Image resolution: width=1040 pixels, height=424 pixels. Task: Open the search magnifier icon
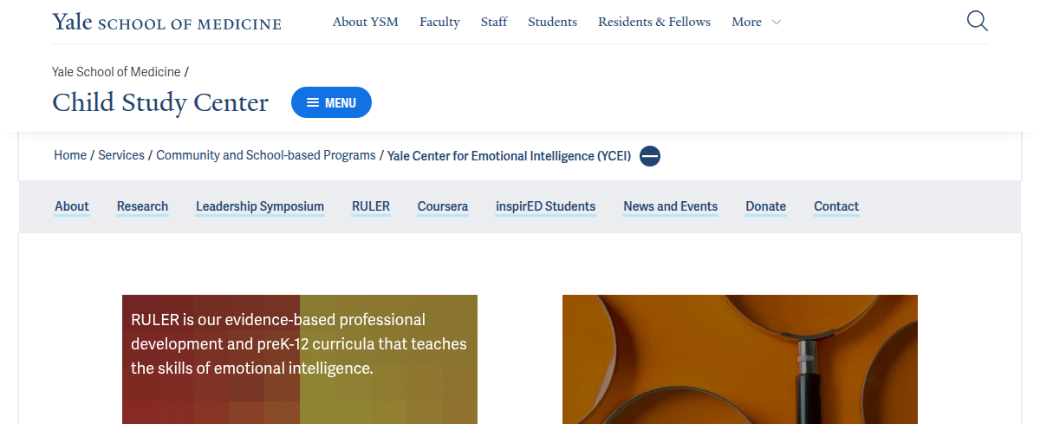coord(977,22)
